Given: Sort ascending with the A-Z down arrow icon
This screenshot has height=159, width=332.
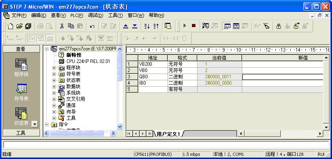Looking at the screenshot, I should pos(147,26).
